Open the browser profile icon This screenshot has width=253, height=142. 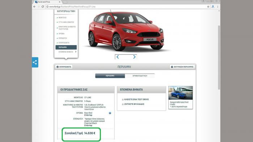(x=213, y=7)
